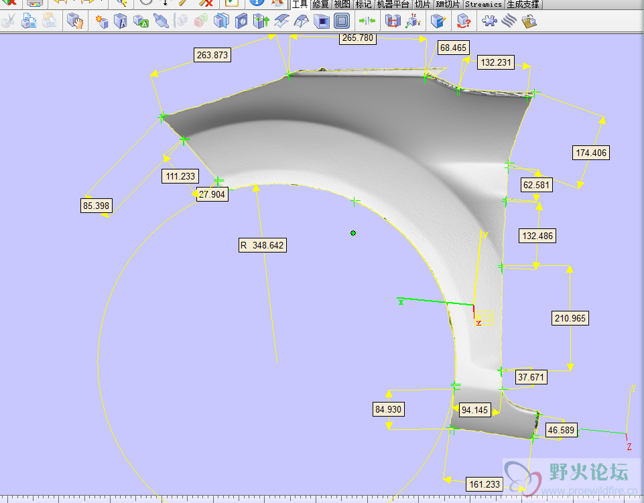Click the greyed red and green cubes icon
Viewport: 644px width, 503px height.
pyautogui.click(x=201, y=21)
